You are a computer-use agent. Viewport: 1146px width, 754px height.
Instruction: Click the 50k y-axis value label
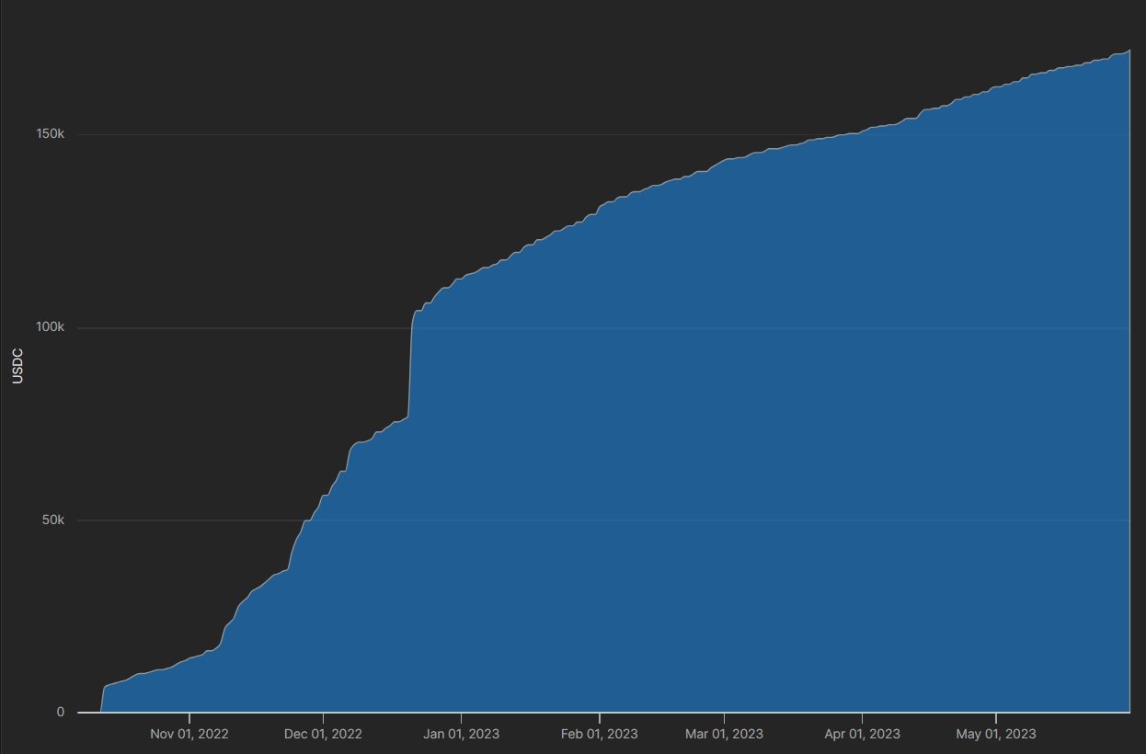tap(52, 520)
